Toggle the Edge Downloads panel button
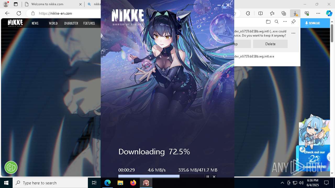 pyautogui.click(x=295, y=13)
